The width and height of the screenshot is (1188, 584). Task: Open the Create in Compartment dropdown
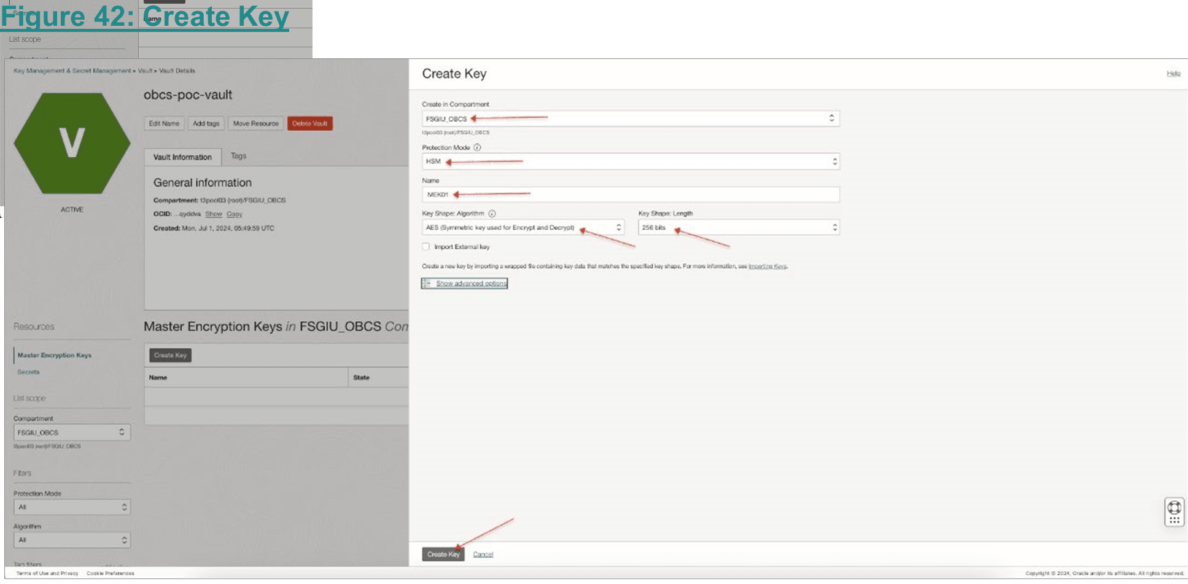(631, 119)
